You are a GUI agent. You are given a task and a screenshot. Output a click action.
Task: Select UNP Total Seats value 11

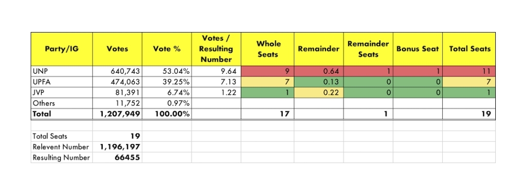click(469, 71)
